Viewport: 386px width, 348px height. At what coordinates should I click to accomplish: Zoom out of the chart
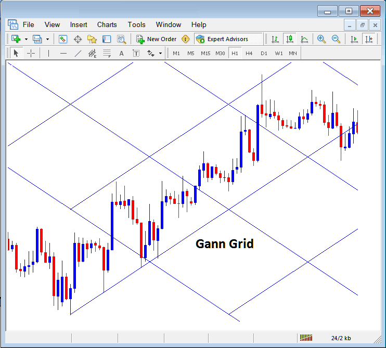(336, 39)
